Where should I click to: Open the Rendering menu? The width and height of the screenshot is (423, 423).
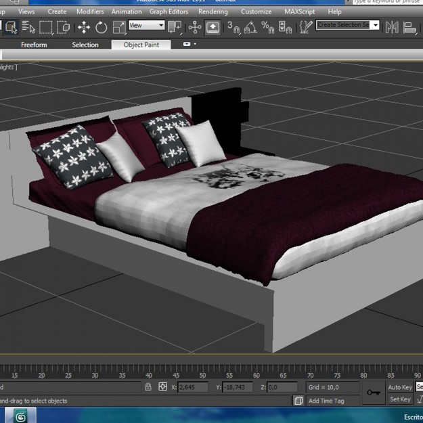click(x=213, y=12)
